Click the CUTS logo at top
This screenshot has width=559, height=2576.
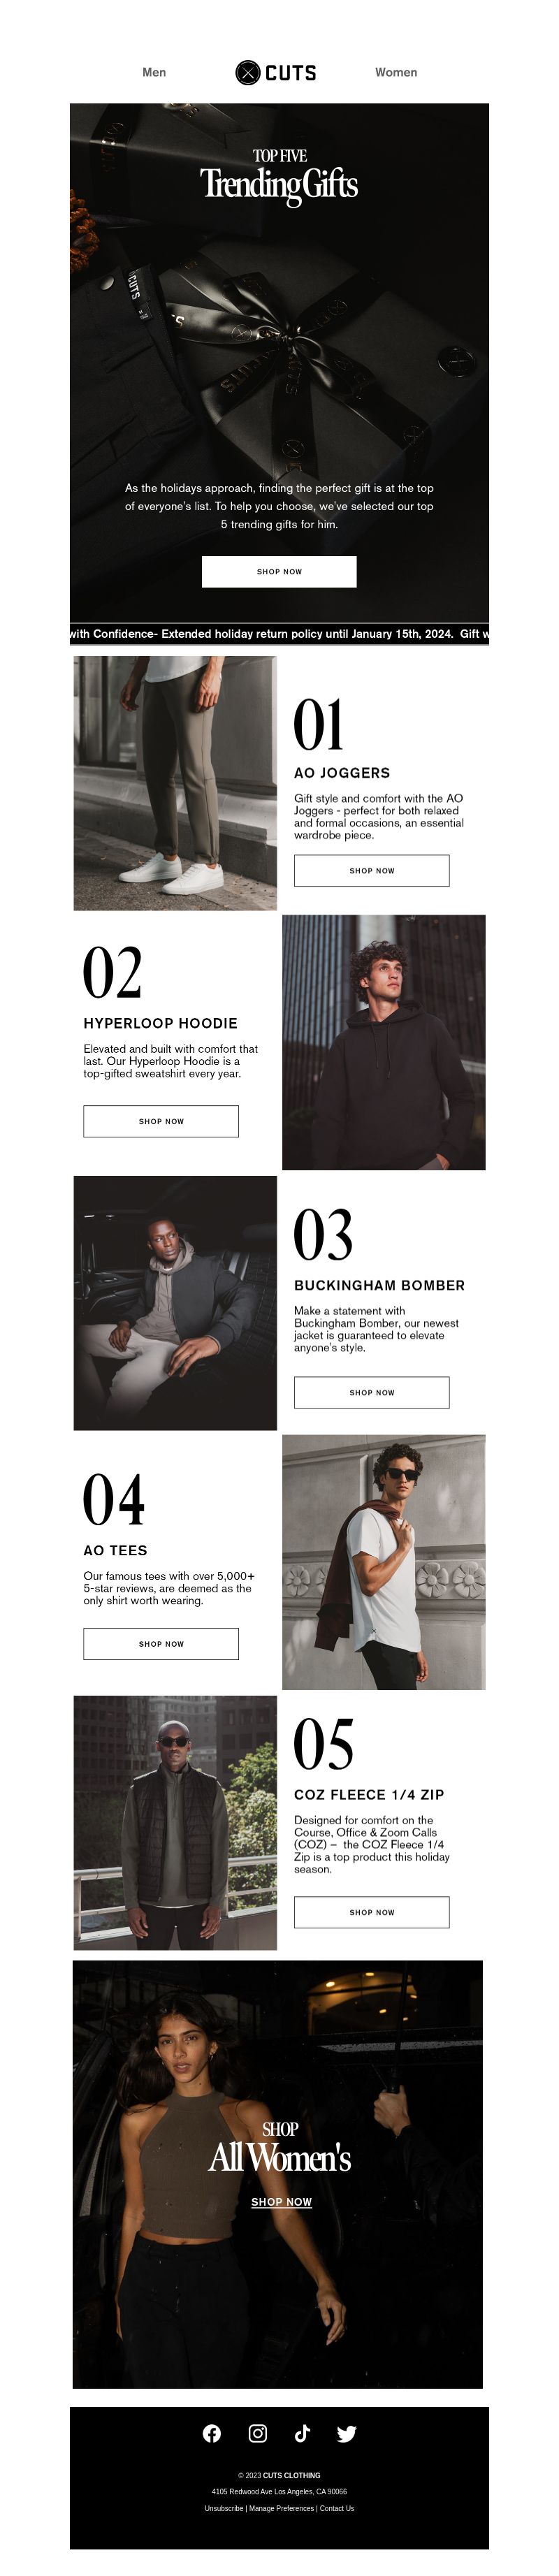(276, 72)
